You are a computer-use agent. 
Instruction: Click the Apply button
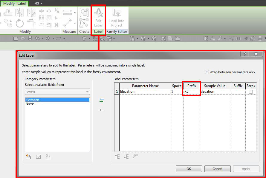click(246, 168)
